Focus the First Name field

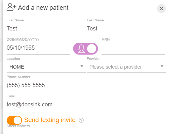46,29
